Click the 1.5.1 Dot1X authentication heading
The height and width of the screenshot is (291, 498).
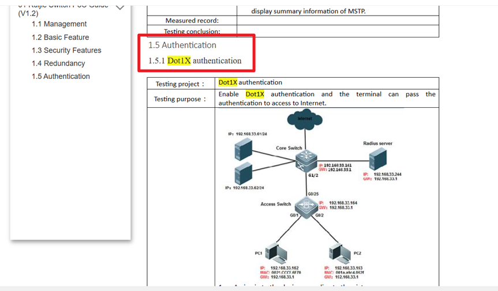pyautogui.click(x=195, y=61)
